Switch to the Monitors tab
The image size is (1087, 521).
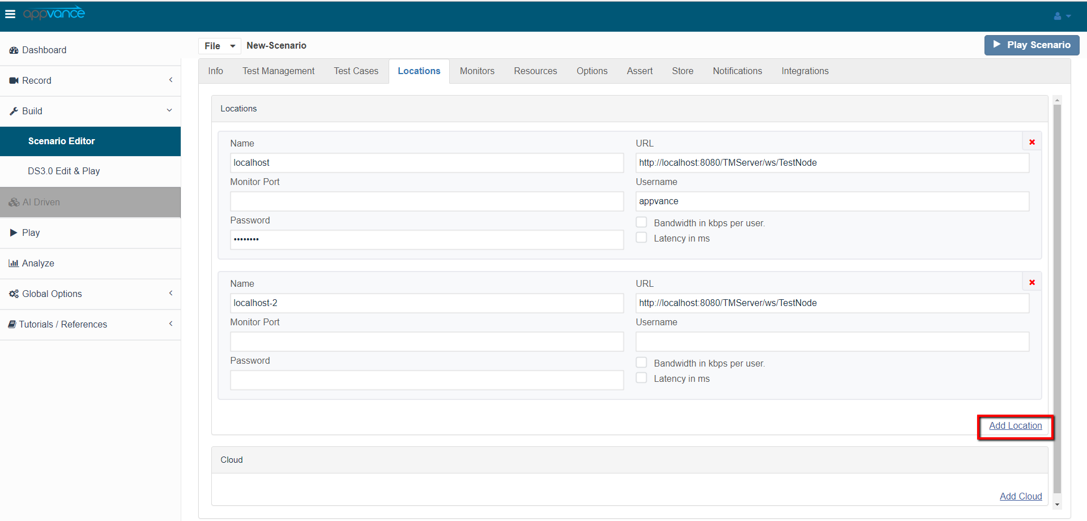[476, 71]
